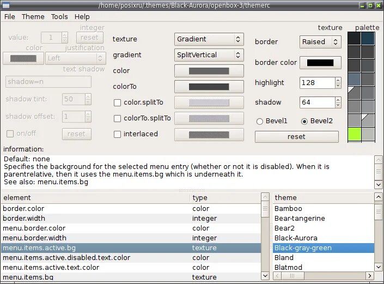Click the border color black swatch
This screenshot has height=284, width=384.
tap(320, 63)
